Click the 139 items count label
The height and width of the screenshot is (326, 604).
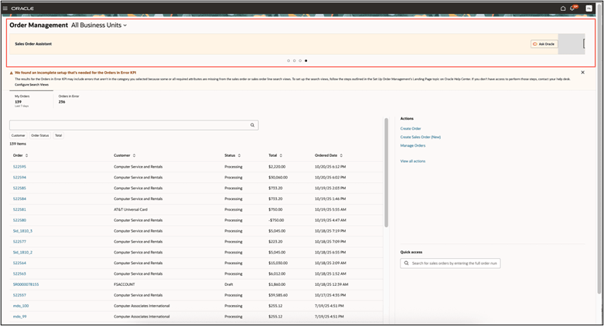(x=18, y=144)
